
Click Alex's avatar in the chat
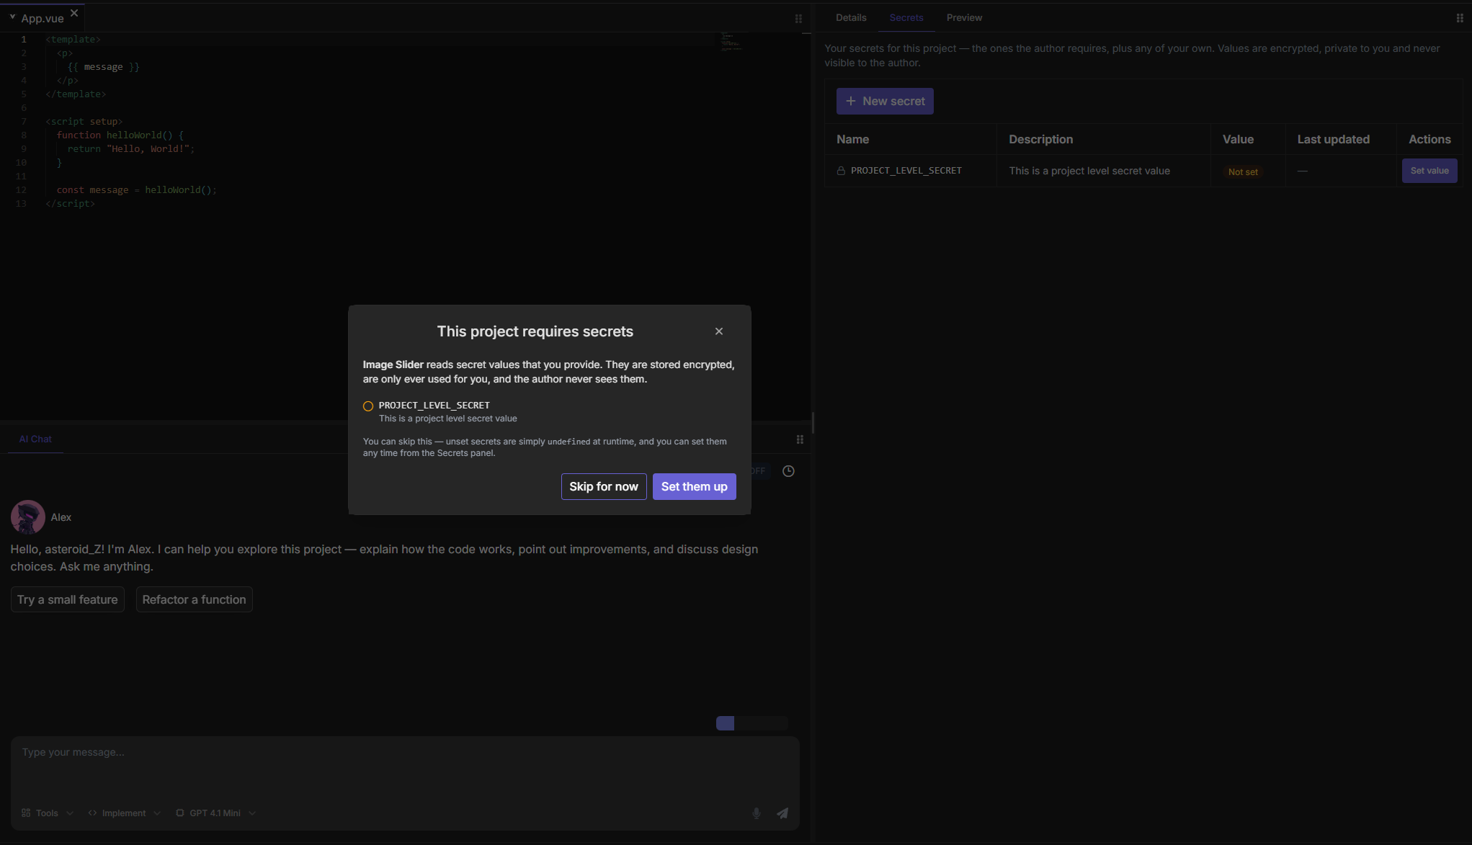[28, 517]
